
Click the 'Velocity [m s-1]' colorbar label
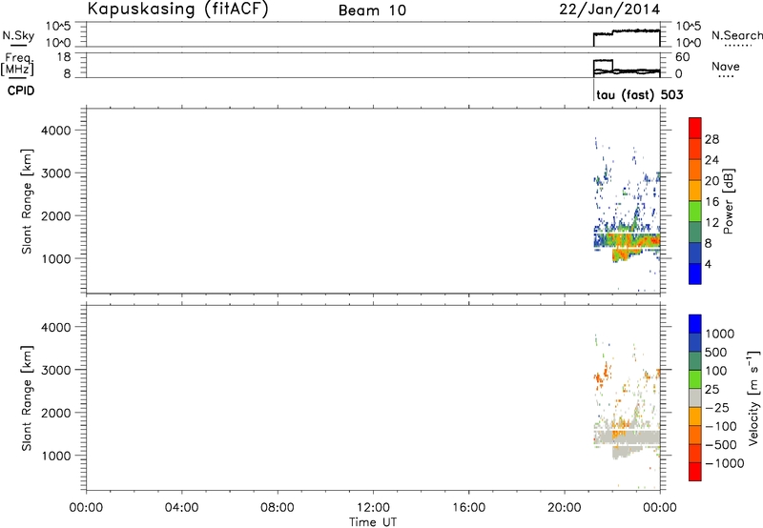753,397
